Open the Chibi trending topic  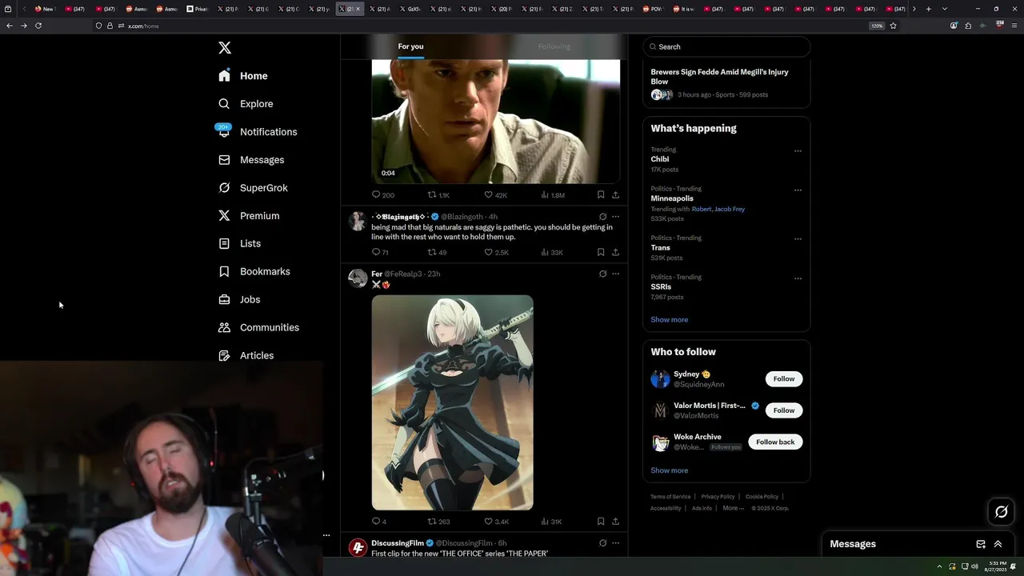660,159
